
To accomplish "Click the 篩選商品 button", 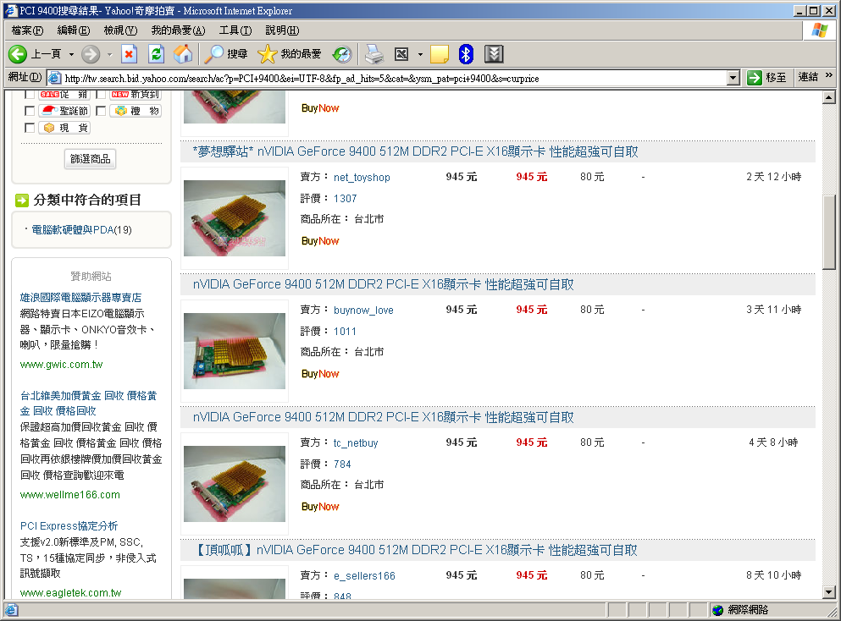I will pyautogui.click(x=91, y=159).
